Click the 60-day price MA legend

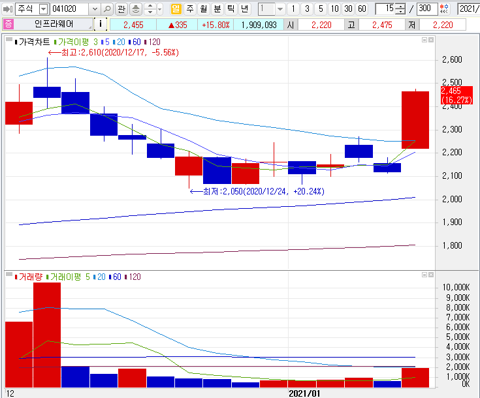point(135,42)
